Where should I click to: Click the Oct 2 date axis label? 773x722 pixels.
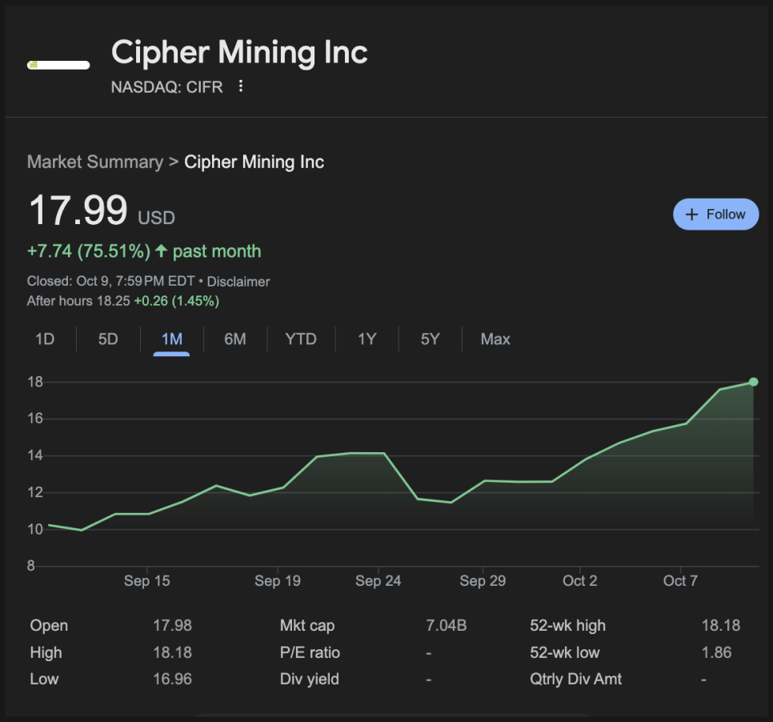click(x=580, y=581)
